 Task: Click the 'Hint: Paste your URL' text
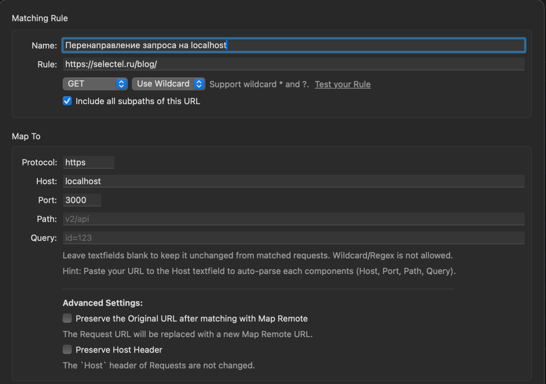pyautogui.click(x=259, y=271)
